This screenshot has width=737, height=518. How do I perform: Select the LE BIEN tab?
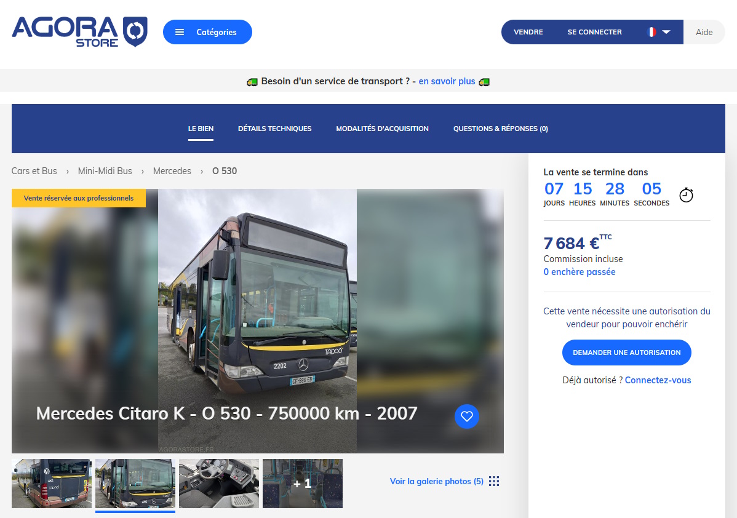[201, 129]
